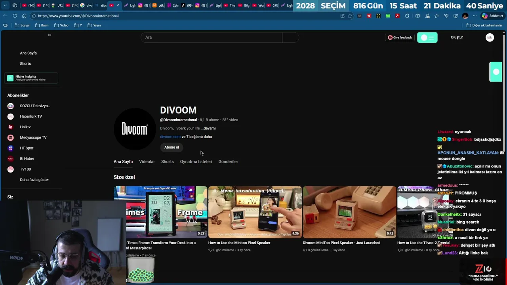Expand channel description with ...devamı

point(208,128)
